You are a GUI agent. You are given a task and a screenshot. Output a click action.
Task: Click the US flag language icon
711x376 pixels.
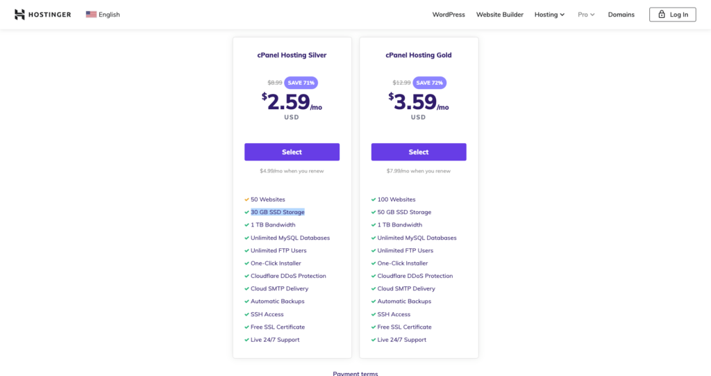(x=91, y=15)
